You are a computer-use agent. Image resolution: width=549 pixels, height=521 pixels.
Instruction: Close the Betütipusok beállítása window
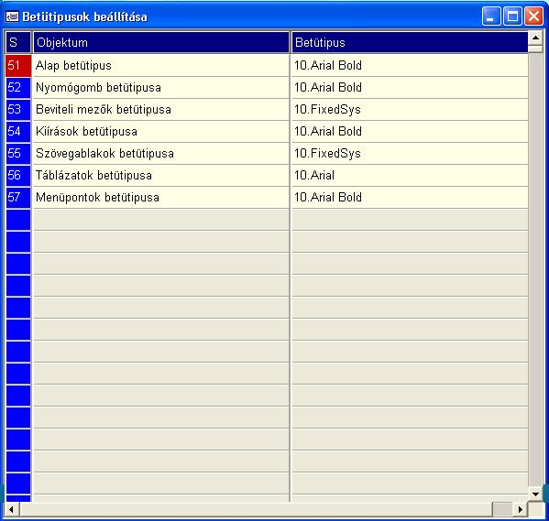click(533, 16)
